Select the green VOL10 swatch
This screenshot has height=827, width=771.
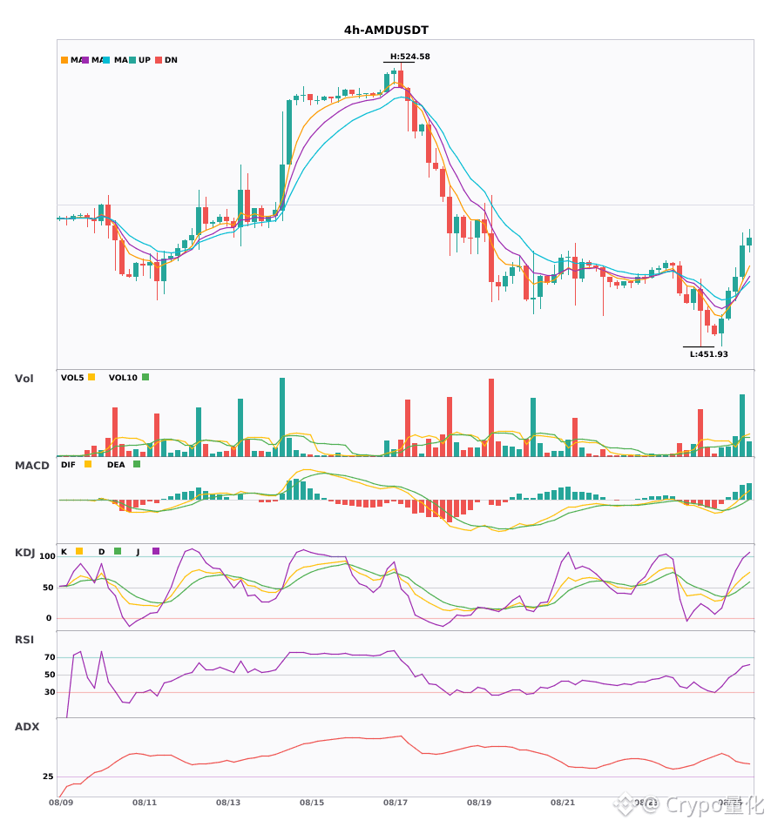point(145,377)
